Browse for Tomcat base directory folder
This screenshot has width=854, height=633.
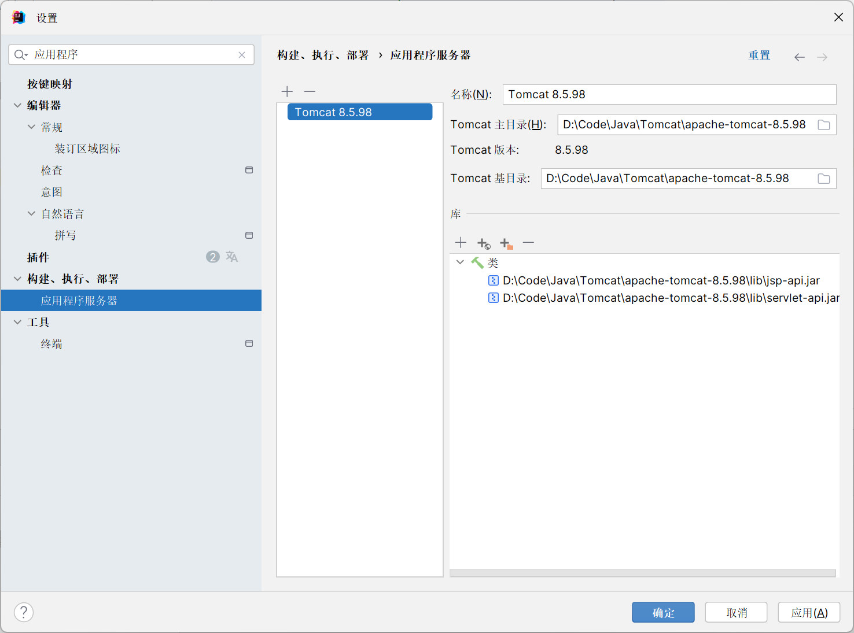coord(824,179)
